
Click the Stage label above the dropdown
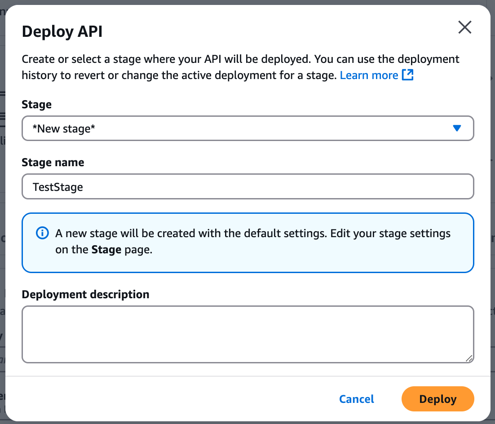tap(36, 104)
